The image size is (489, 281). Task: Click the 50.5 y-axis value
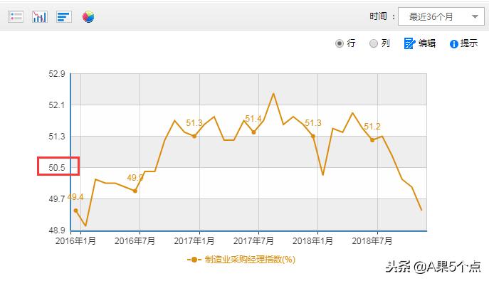(x=57, y=168)
